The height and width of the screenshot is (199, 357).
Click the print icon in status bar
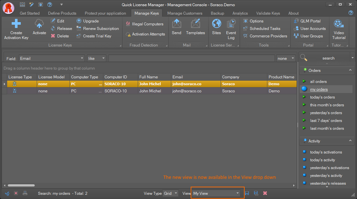point(25,193)
